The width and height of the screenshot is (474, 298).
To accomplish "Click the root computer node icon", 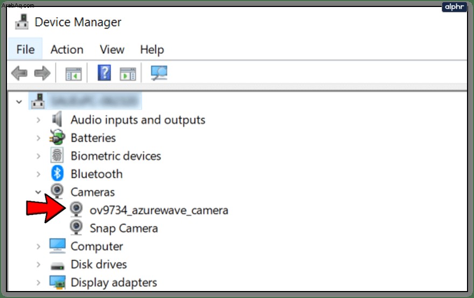I will (x=38, y=101).
